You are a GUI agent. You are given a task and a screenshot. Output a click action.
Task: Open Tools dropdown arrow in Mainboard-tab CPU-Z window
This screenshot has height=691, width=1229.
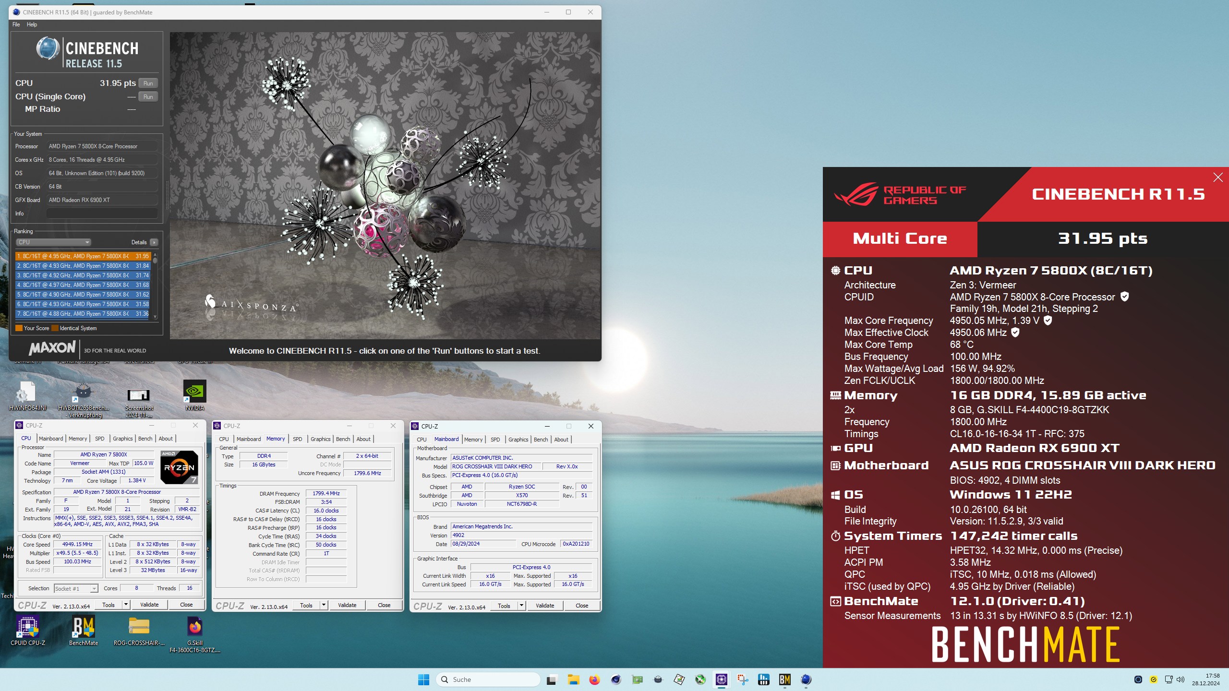point(522,606)
